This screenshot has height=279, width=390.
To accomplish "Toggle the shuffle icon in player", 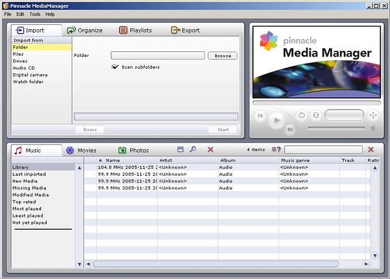I will (316, 115).
